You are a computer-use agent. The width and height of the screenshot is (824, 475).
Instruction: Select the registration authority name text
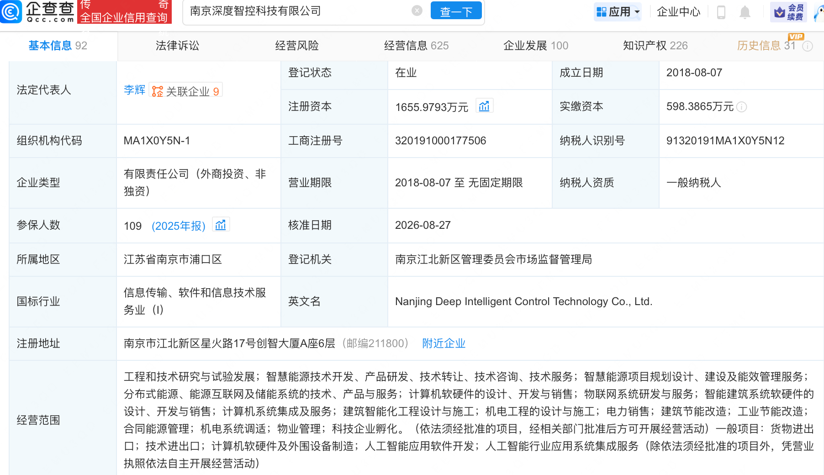click(493, 259)
